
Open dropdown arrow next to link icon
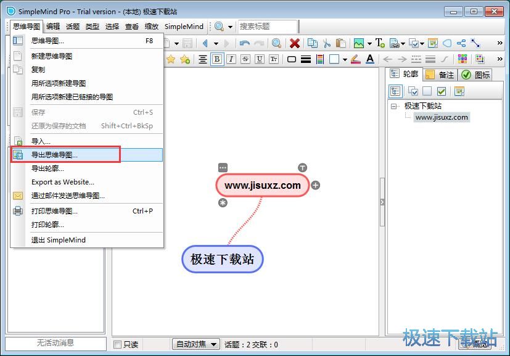[403, 43]
